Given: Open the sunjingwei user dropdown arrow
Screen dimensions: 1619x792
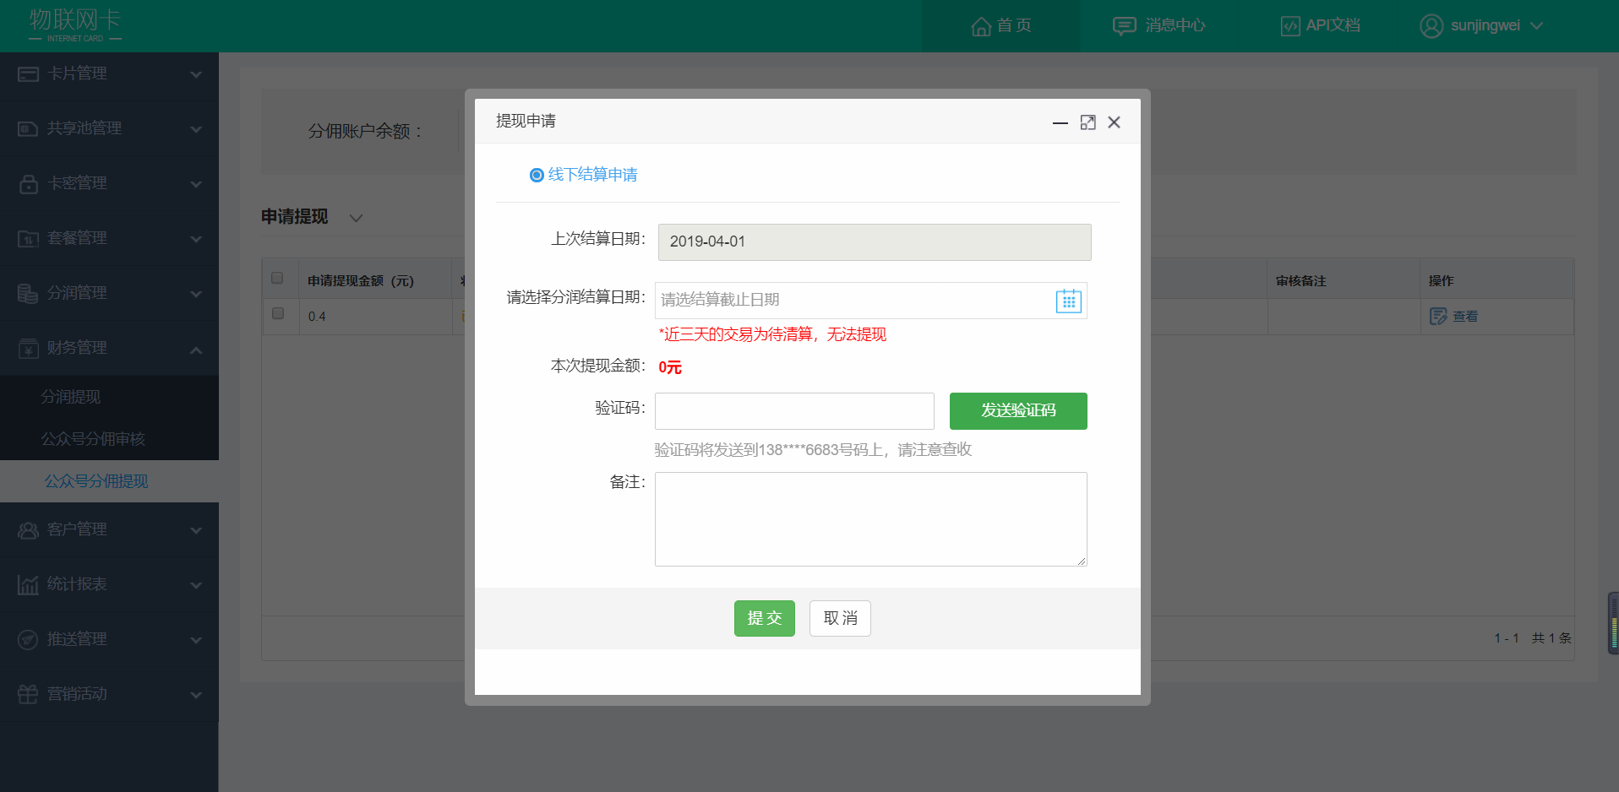Looking at the screenshot, I should 1536,26.
